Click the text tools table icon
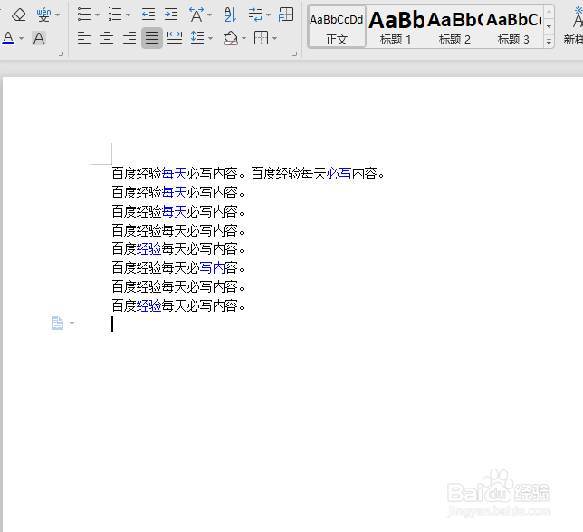 tap(286, 15)
